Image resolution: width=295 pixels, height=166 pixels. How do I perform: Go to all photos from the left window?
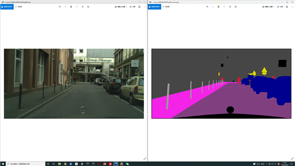[7, 7]
